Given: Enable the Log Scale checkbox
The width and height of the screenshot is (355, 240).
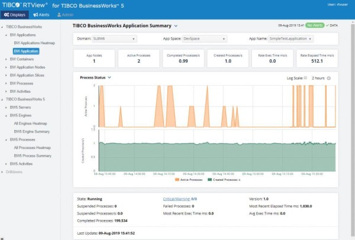Looking at the screenshot, I should tap(305, 78).
